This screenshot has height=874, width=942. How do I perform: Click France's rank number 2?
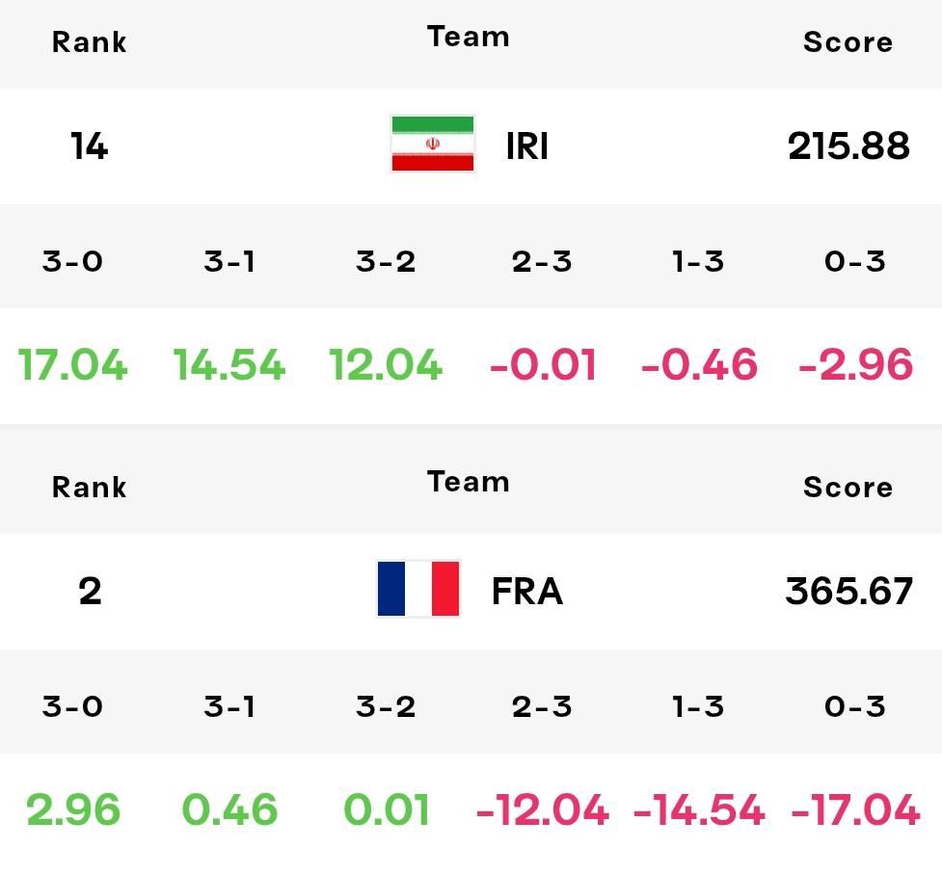tap(90, 592)
